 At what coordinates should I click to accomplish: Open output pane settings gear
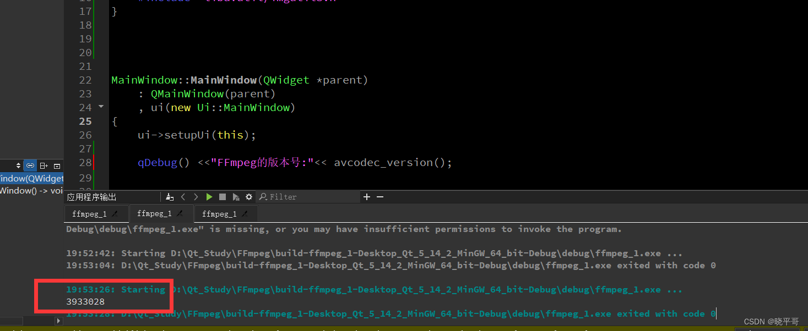tap(249, 197)
